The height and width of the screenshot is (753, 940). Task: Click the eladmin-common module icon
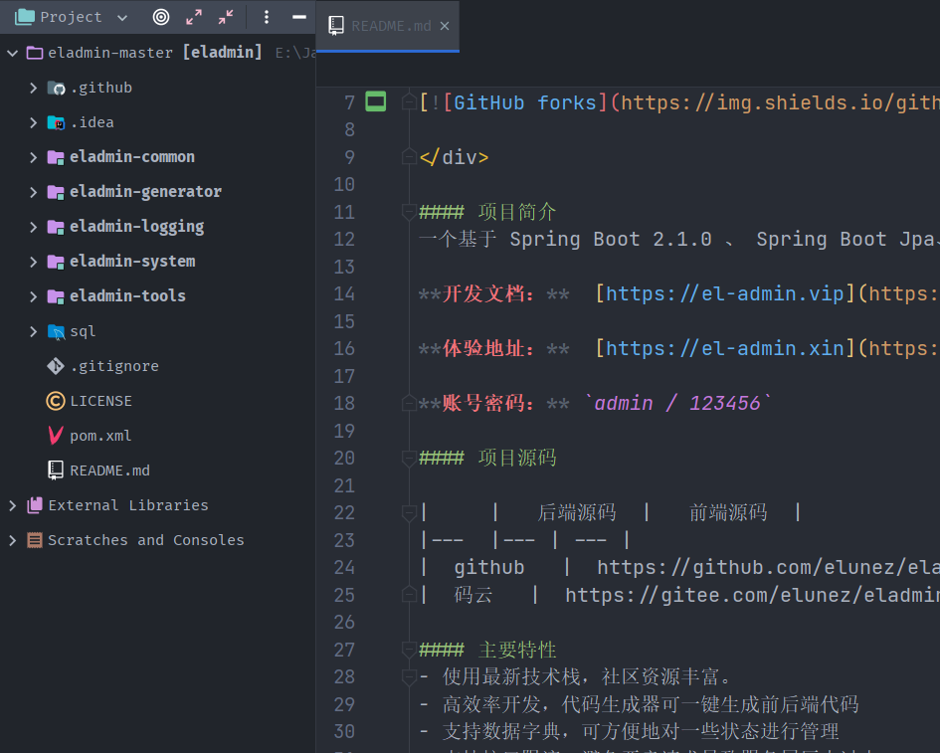coord(56,158)
